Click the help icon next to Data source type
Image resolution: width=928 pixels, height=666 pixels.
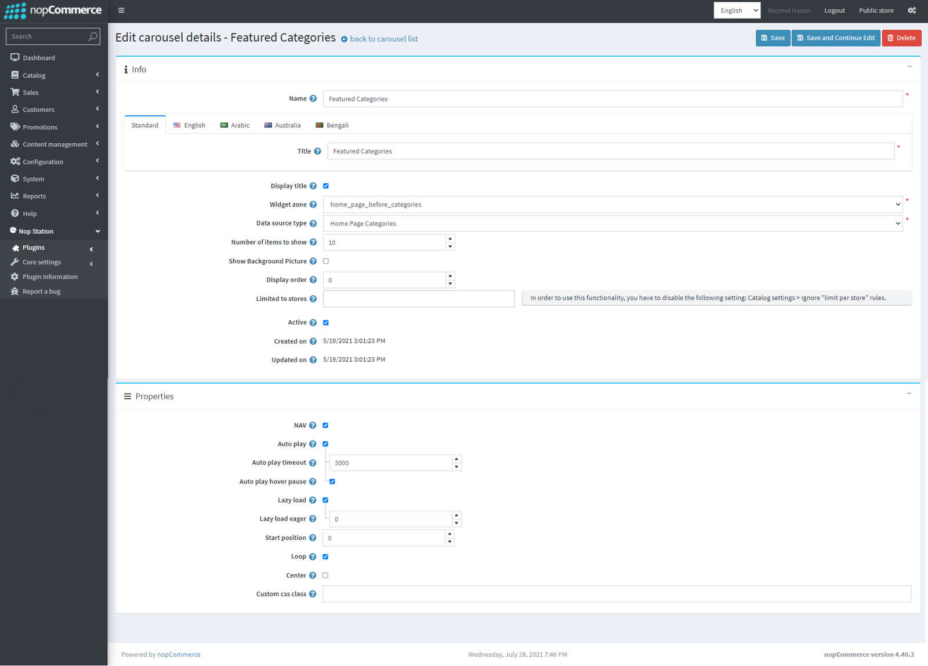[313, 224]
